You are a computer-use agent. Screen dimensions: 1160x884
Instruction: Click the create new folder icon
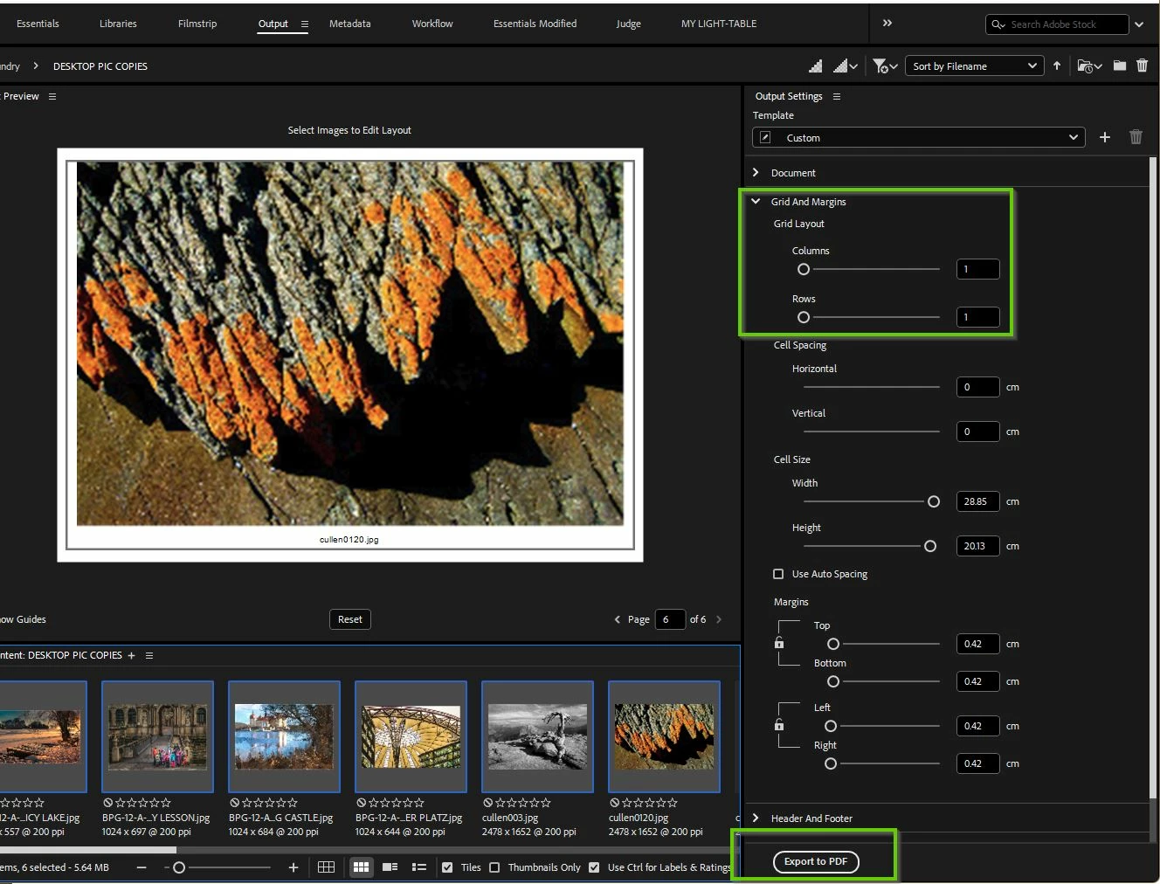[x=1119, y=66]
